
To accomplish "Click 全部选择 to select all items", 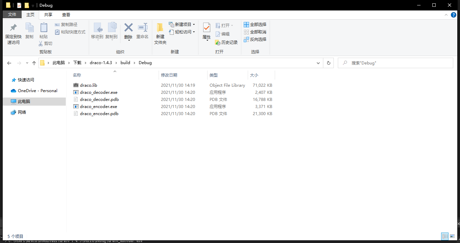I will [255, 24].
